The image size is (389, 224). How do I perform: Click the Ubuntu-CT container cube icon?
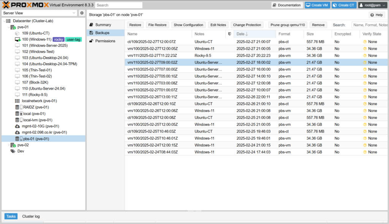tap(17, 33)
